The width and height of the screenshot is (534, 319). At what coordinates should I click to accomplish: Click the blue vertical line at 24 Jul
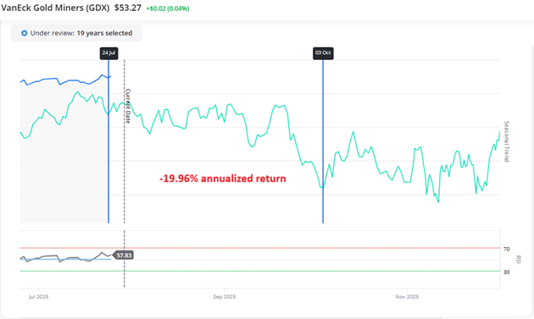[x=108, y=141]
